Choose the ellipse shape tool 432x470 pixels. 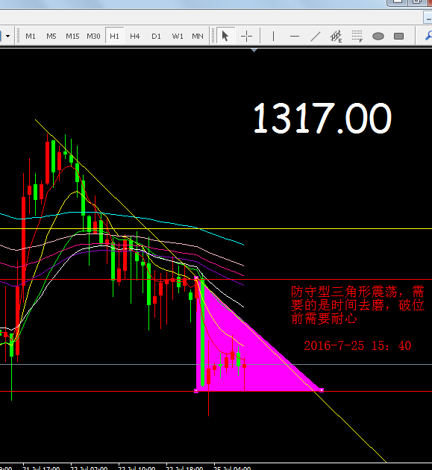pyautogui.click(x=378, y=36)
